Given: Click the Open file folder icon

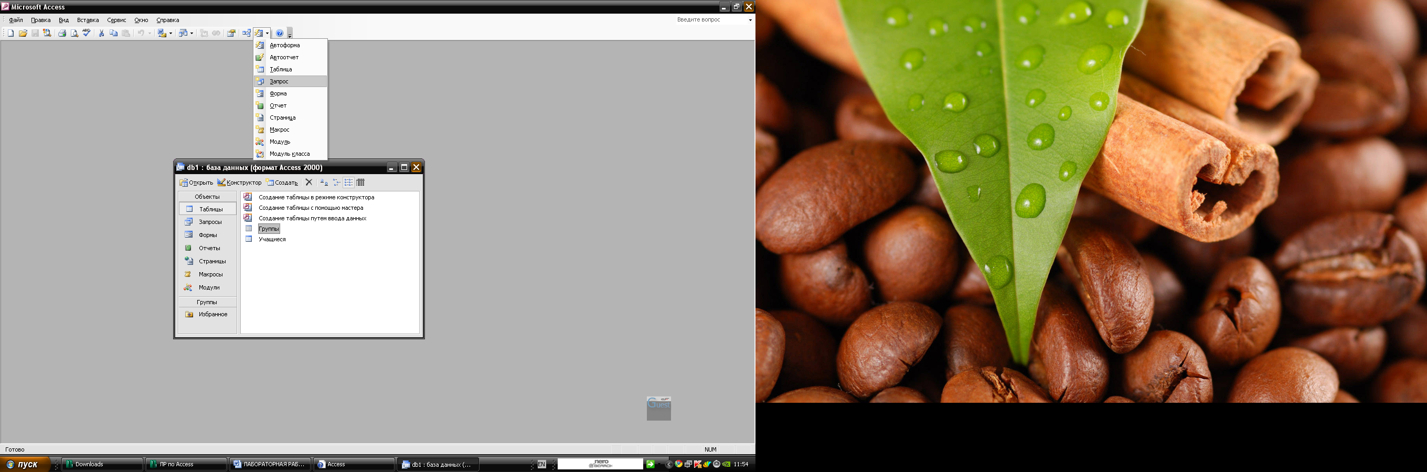Looking at the screenshot, I should [x=23, y=33].
